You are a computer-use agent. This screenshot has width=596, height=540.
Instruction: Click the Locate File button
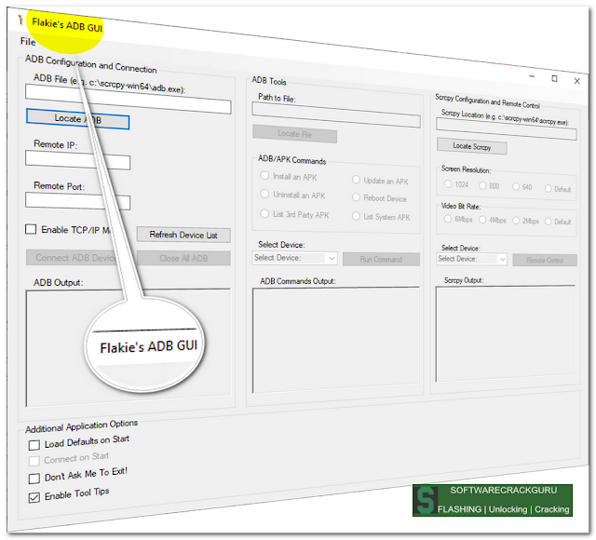294,134
